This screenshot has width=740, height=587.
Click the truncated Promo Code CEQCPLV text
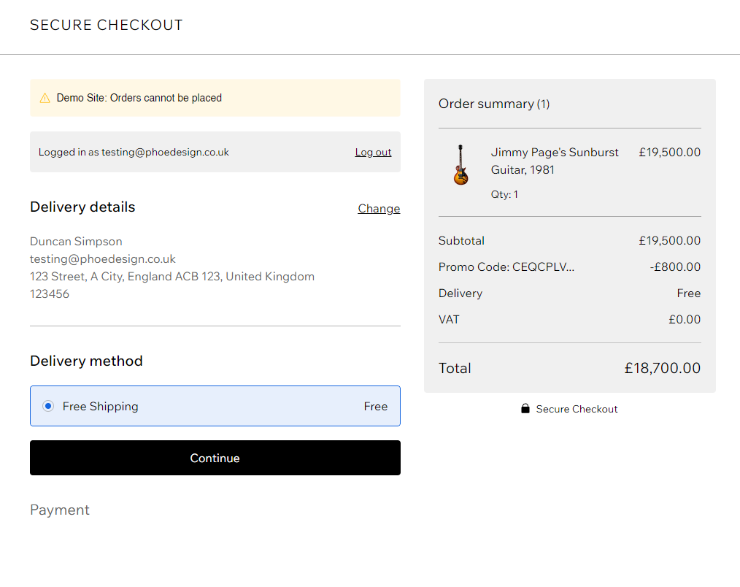506,267
